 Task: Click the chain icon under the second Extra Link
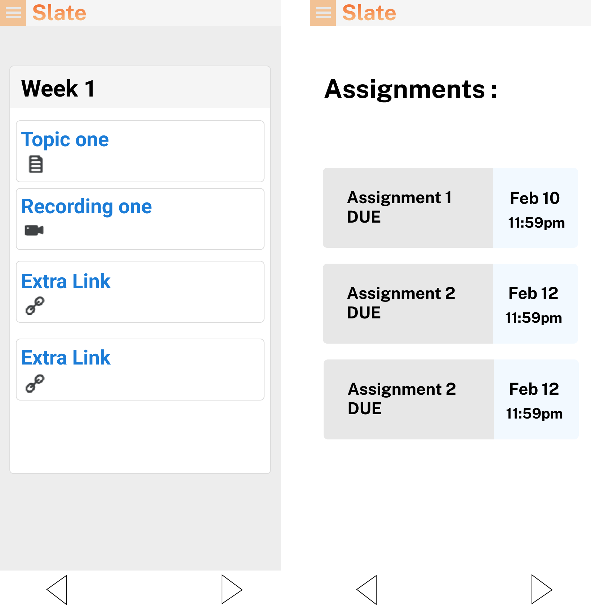click(35, 383)
